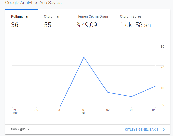Screen dimensions: 173x136
Task: Click the chart line endpoint at 04
Action: [x=155, y=86]
